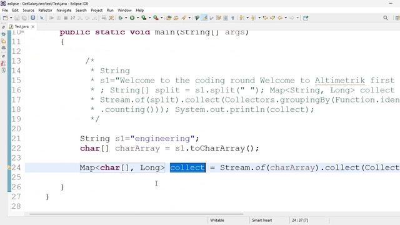
Task: Open the Coverage dropdown arrow
Action: coord(150,18)
